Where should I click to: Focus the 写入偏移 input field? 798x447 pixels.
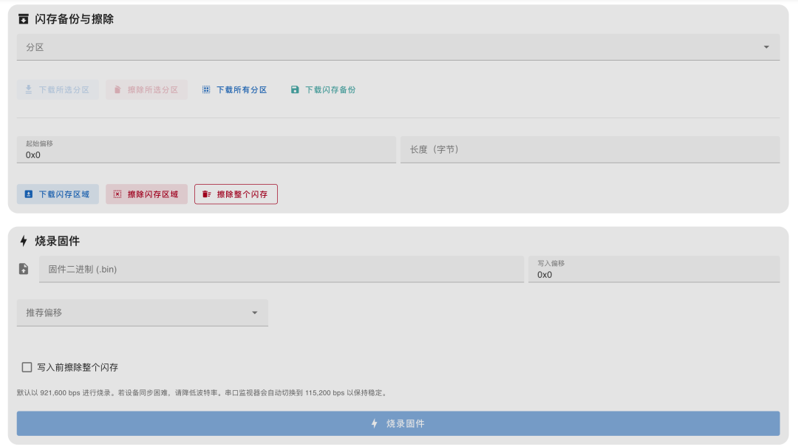pyautogui.click(x=654, y=270)
